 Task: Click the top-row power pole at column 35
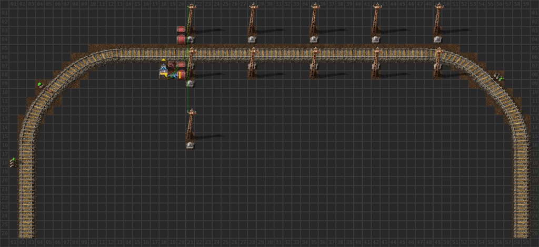tap(314, 19)
